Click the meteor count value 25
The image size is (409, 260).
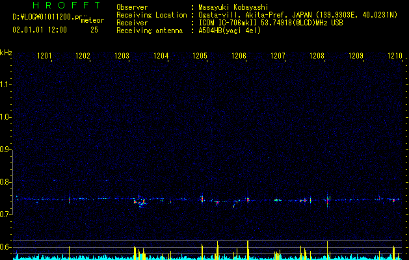point(94,30)
